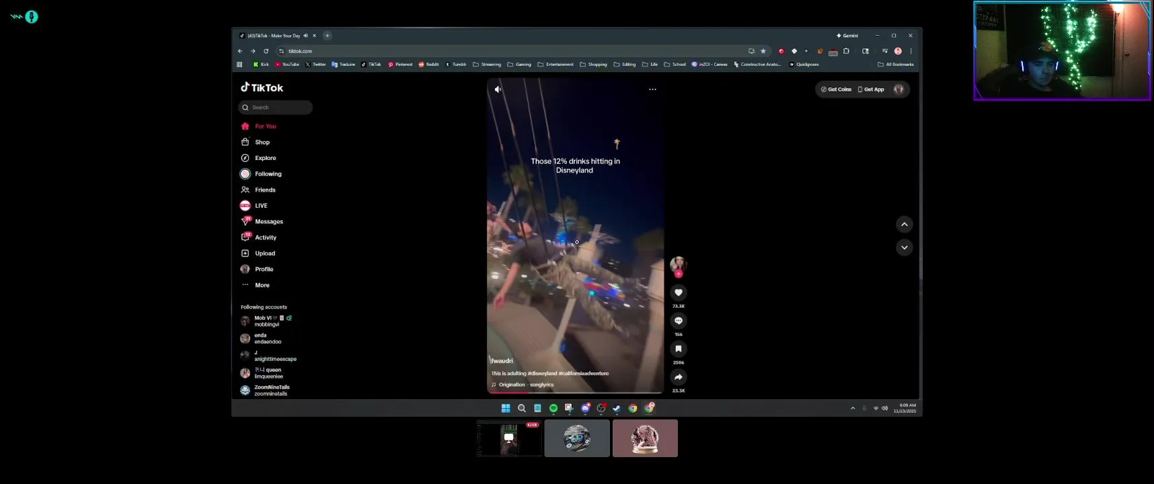Screen dimensions: 1154x484
Task: Select the snow globe avatar thumbnail
Action: (x=645, y=438)
